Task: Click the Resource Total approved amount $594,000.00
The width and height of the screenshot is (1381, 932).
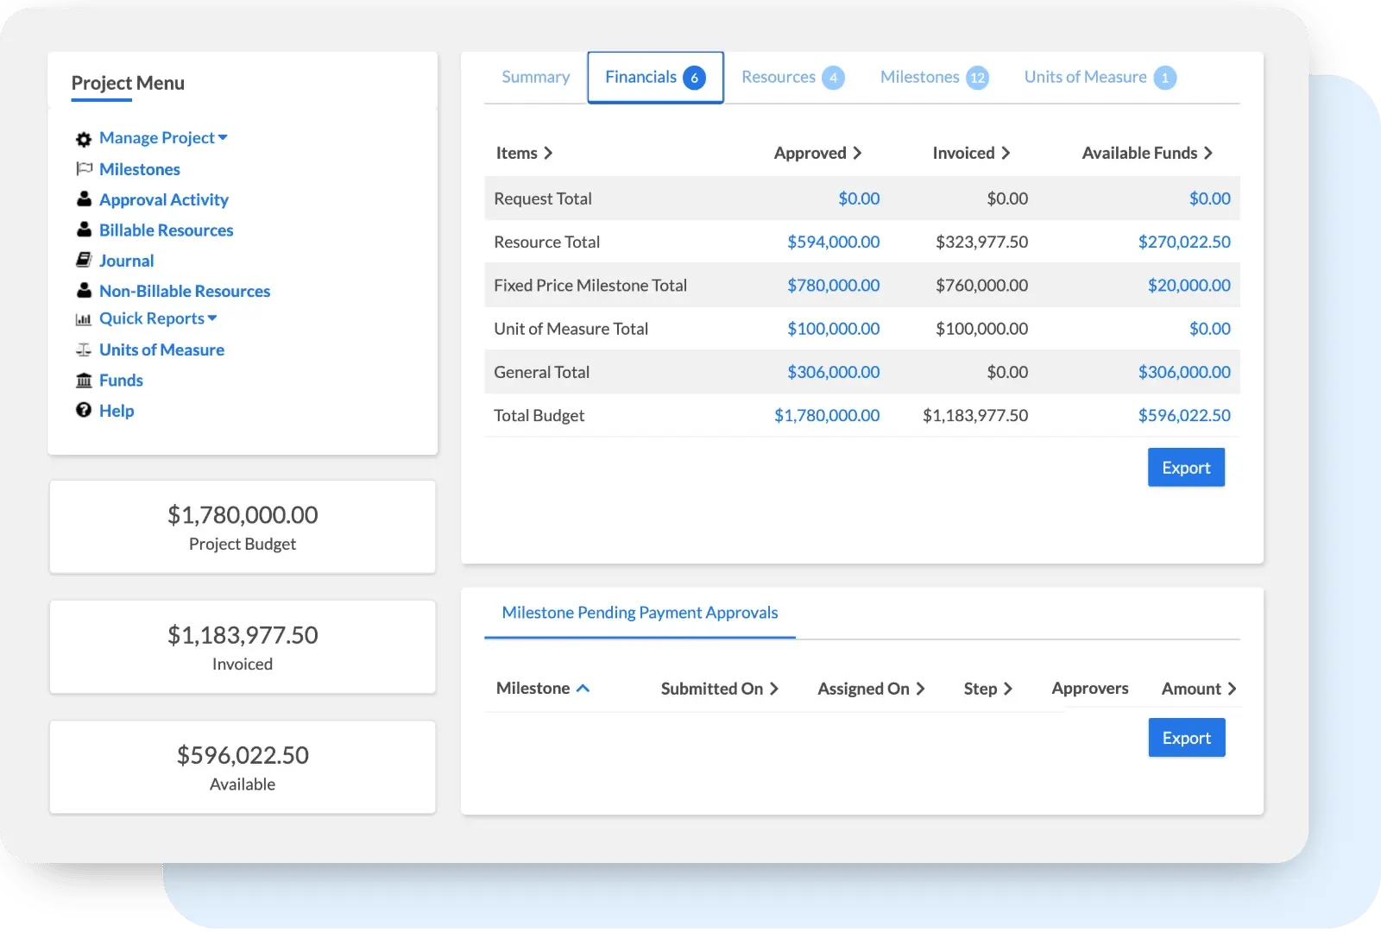Action: pos(833,242)
